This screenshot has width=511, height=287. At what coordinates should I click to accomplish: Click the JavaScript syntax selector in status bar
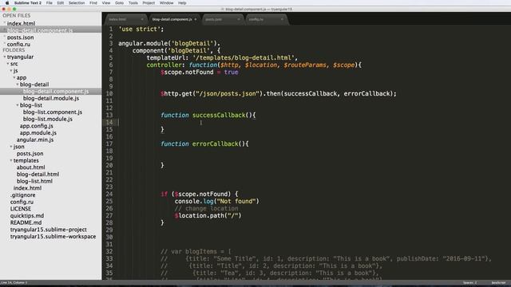498,283
